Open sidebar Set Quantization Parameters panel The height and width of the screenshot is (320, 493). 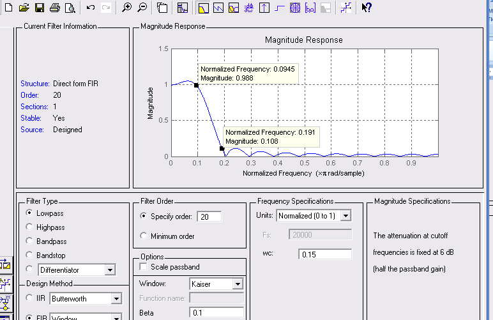(5, 284)
